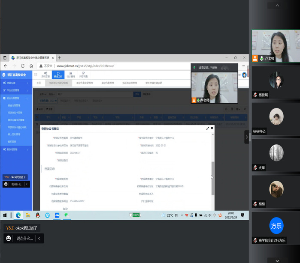This screenshot has width=300, height=263.
Task: Tick the table header select-all checkbox
Action: [37, 117]
